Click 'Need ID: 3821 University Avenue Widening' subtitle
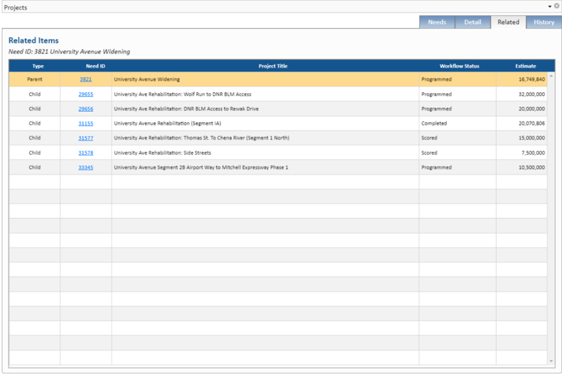Image resolution: width=562 pixels, height=375 pixels. tap(69, 52)
